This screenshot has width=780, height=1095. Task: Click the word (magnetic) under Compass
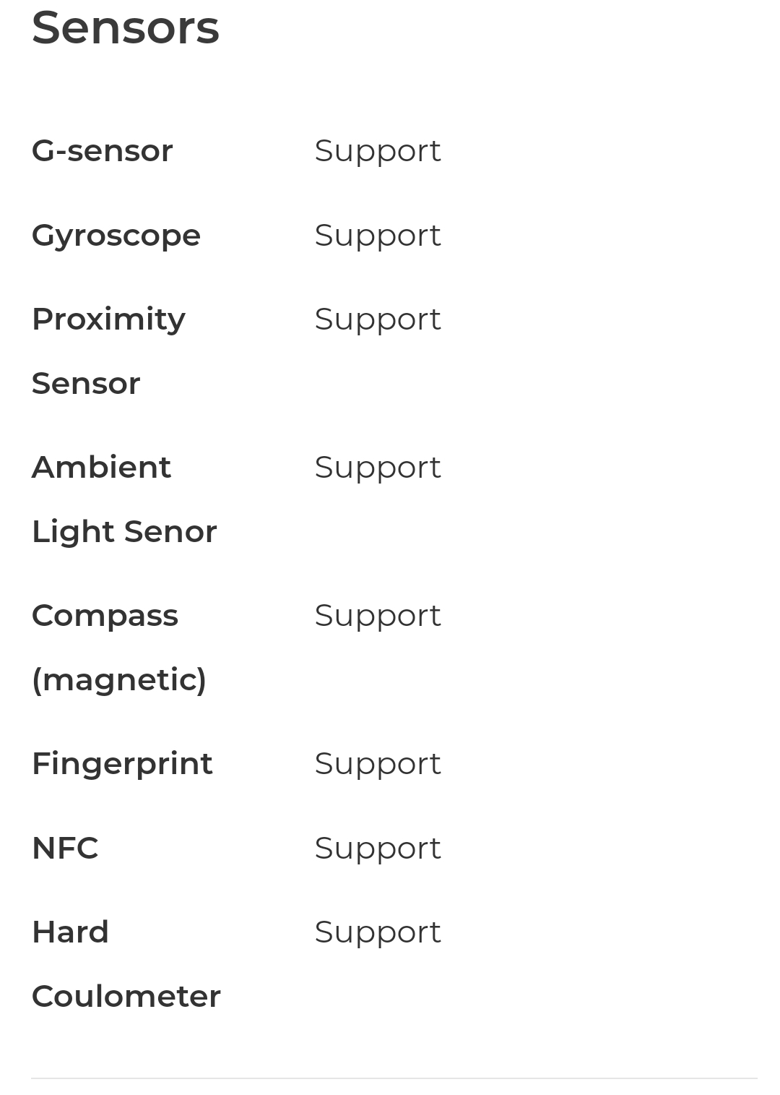(x=119, y=680)
